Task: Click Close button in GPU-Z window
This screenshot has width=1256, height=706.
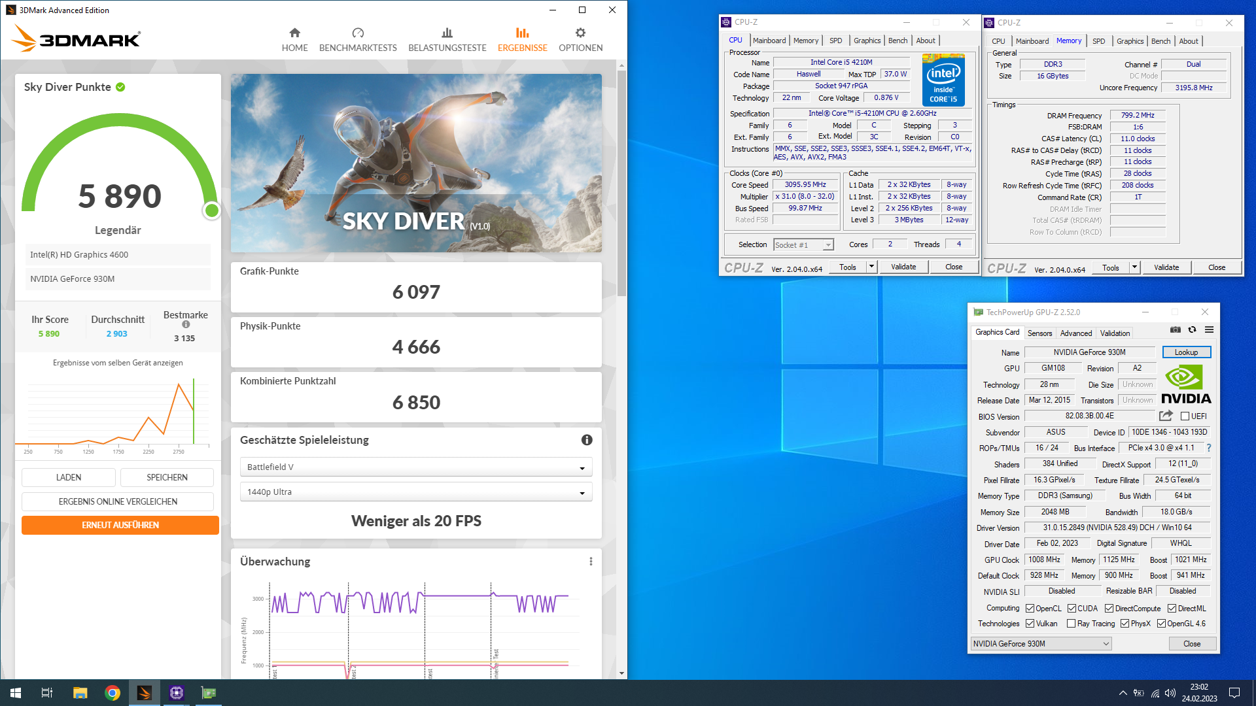Action: click(x=1192, y=644)
